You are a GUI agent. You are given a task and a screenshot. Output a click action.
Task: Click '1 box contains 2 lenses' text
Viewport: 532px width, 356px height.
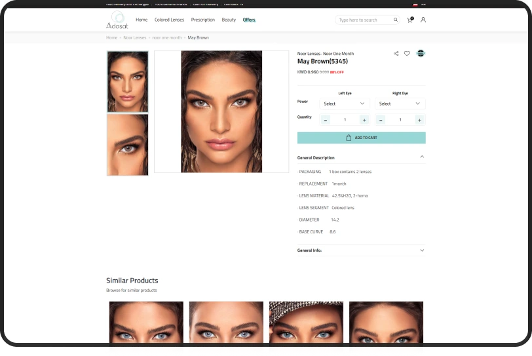coord(350,172)
